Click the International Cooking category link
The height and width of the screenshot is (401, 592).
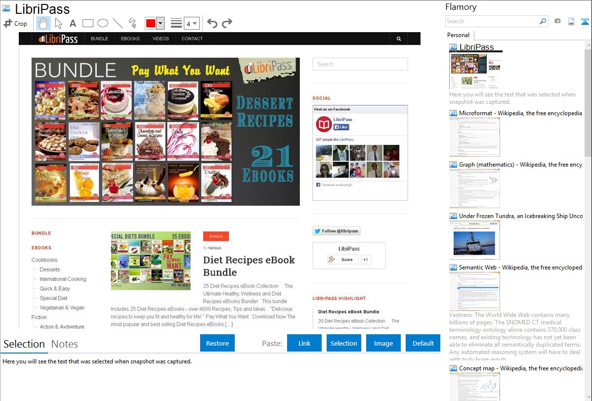click(63, 279)
